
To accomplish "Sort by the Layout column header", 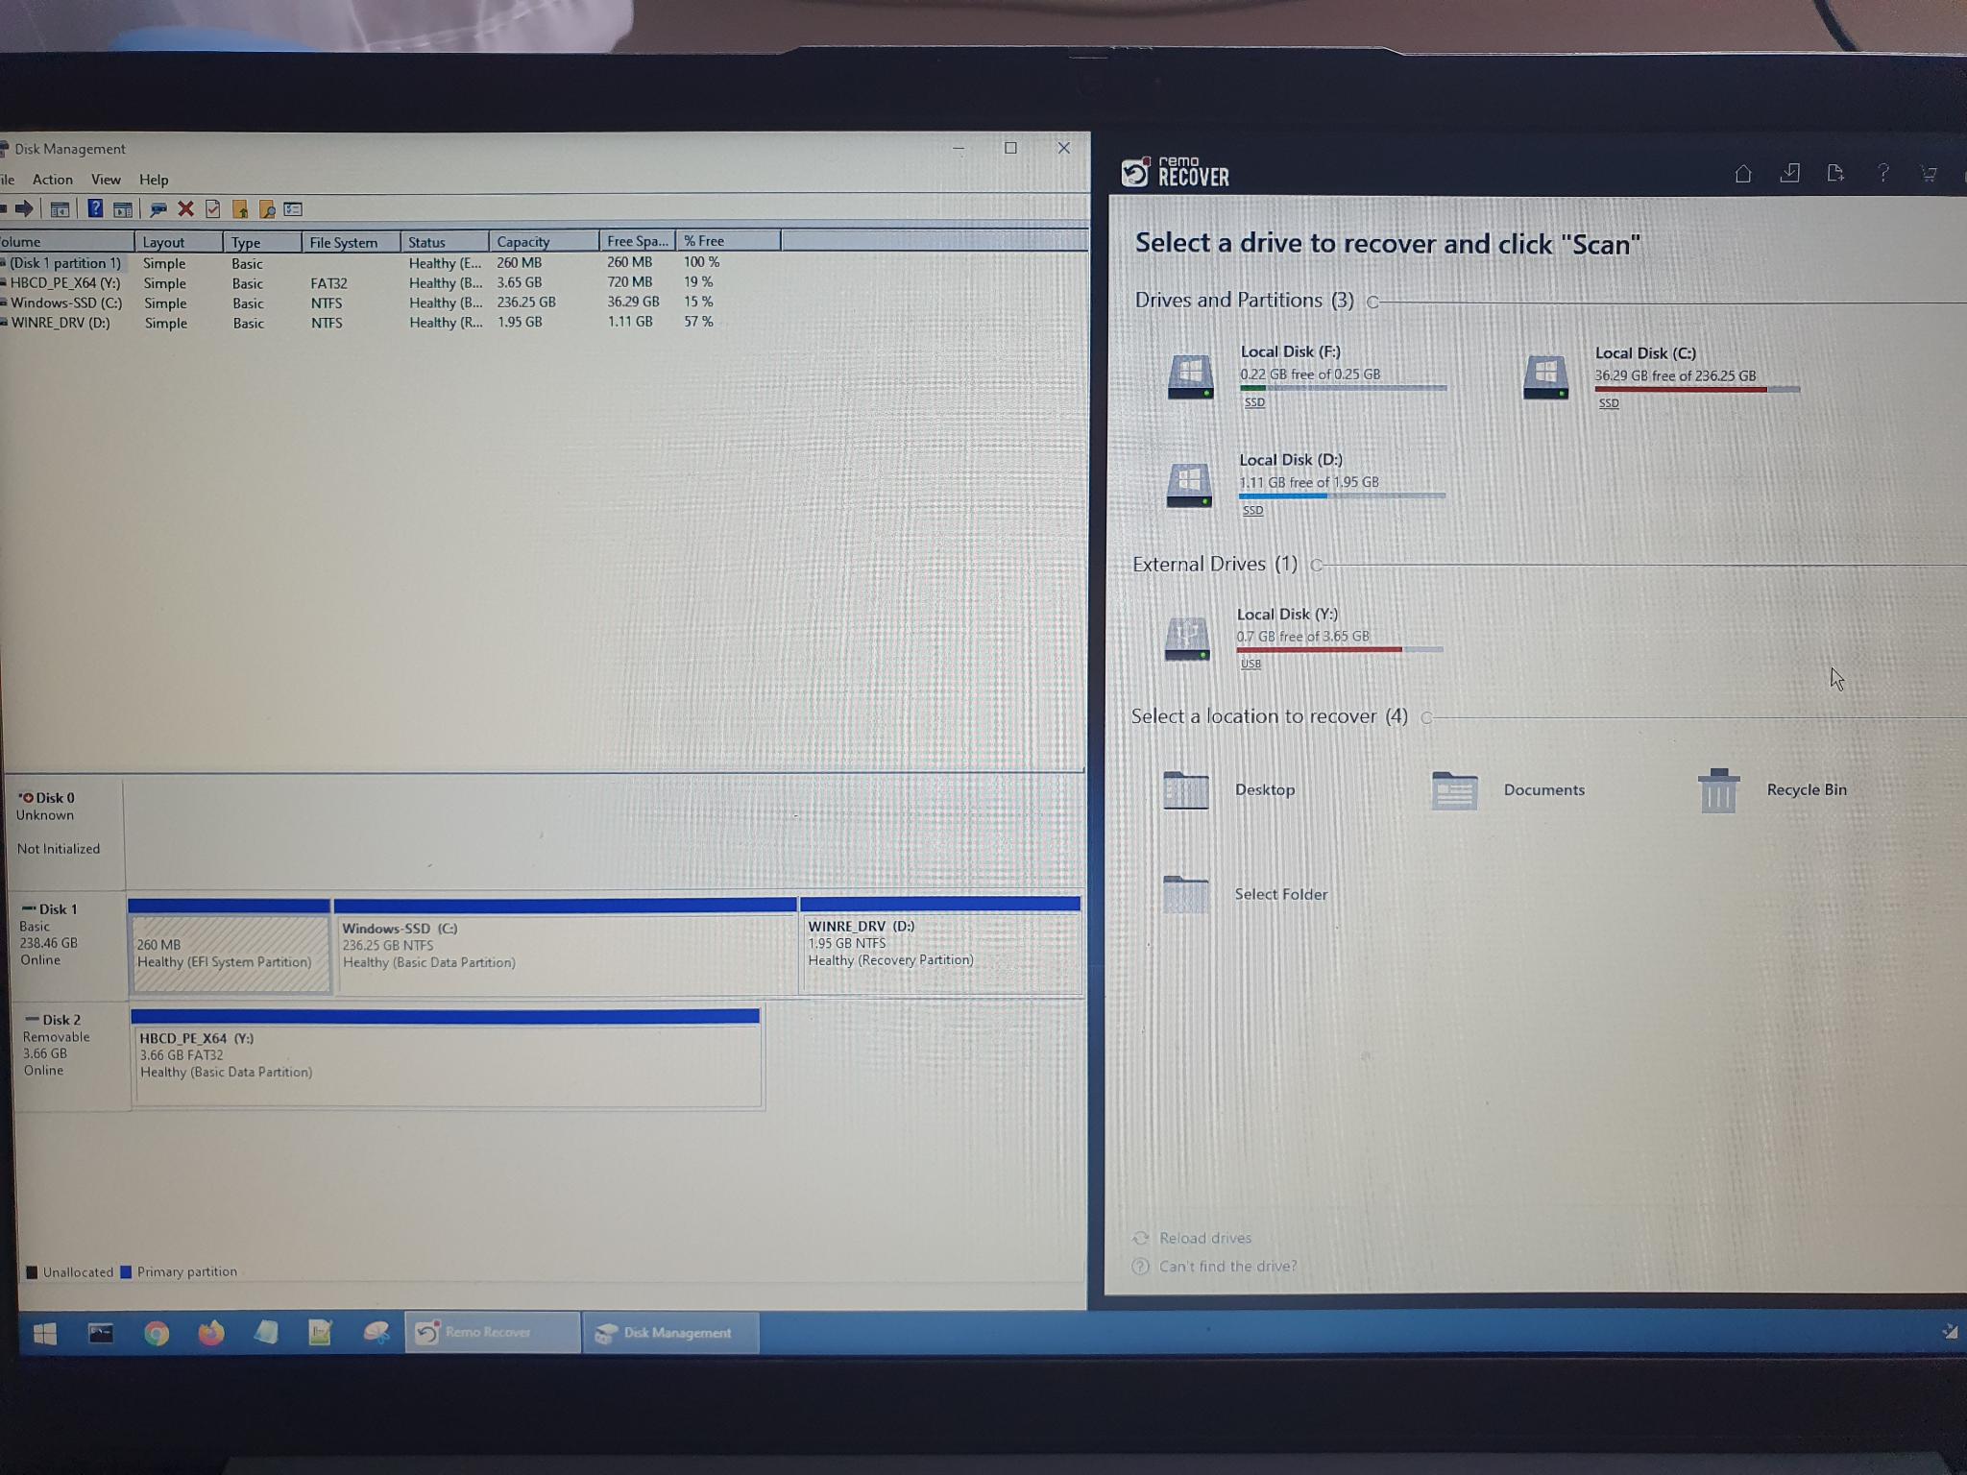I will click(x=179, y=242).
